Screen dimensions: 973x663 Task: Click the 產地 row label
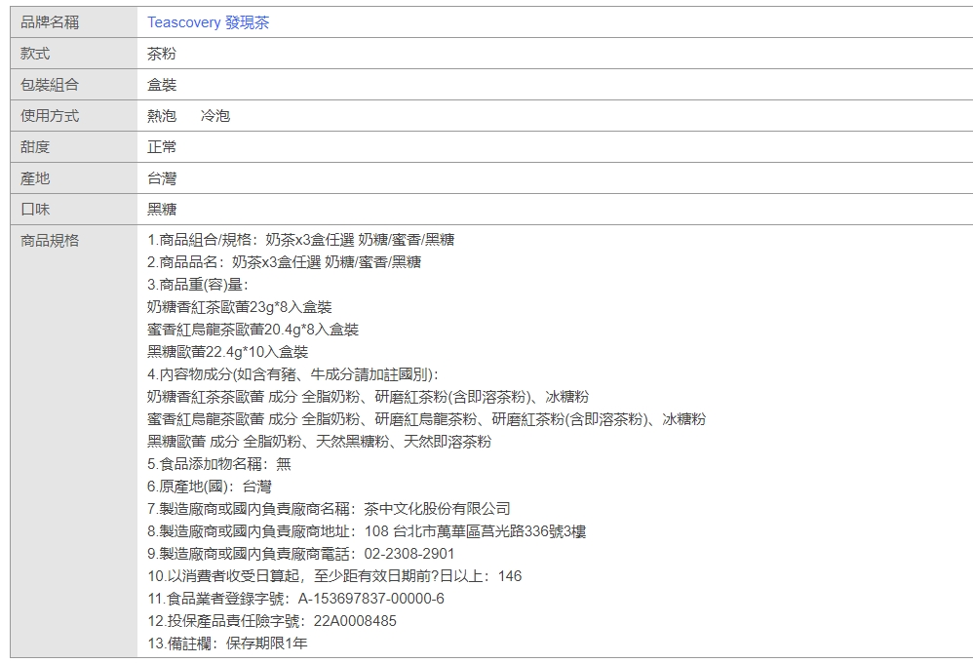coord(35,178)
